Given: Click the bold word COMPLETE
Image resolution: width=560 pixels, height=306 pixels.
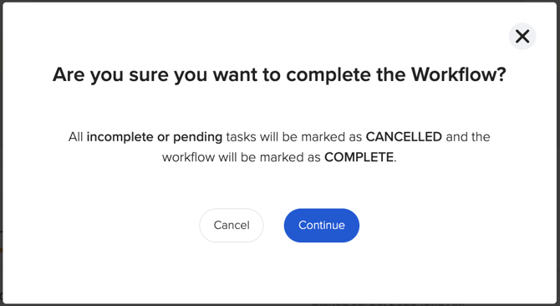Looking at the screenshot, I should 359,157.
